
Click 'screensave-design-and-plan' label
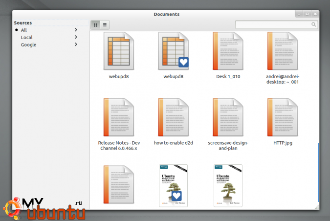[x=228, y=145]
